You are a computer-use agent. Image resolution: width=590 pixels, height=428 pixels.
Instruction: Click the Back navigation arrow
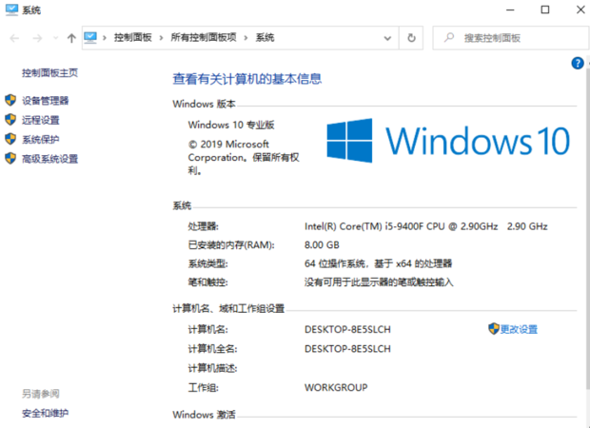14,38
